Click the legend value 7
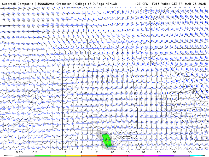The image size is (209, 157). [97, 152]
